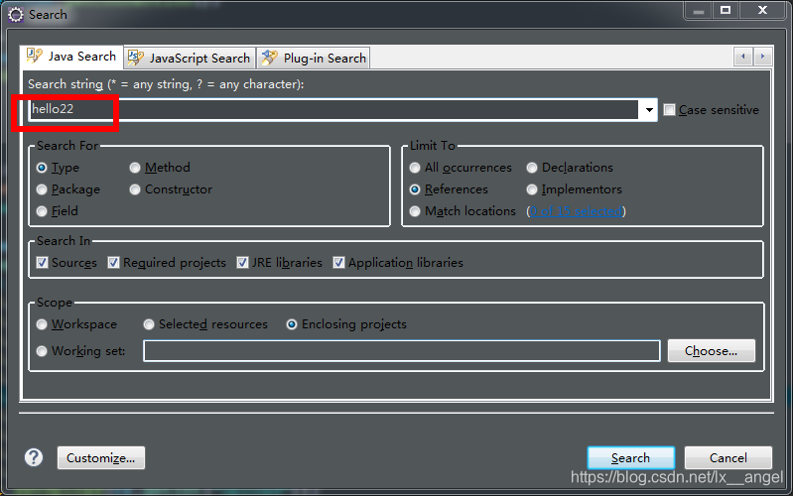Select the Constructor radio button
Viewport: 793px width, 496px height.
point(135,189)
